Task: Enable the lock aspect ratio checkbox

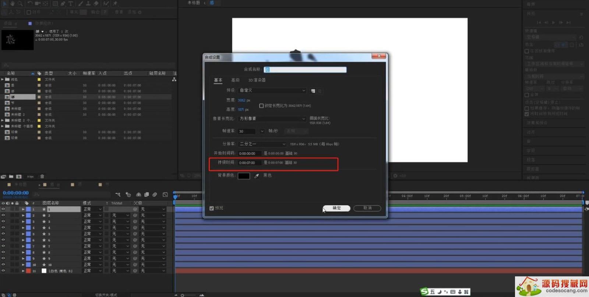Action: [x=261, y=106]
